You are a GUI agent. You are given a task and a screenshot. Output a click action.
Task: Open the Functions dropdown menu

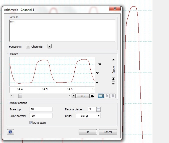pos(28,46)
